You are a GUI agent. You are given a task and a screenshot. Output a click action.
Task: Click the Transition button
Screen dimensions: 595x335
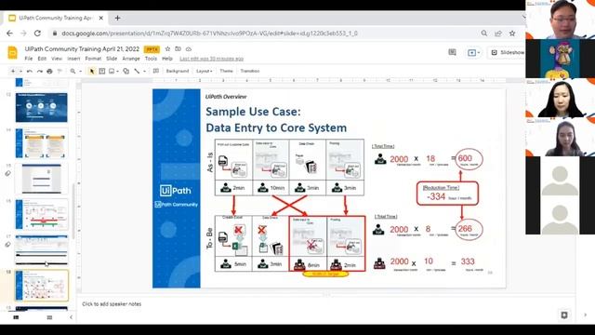250,71
